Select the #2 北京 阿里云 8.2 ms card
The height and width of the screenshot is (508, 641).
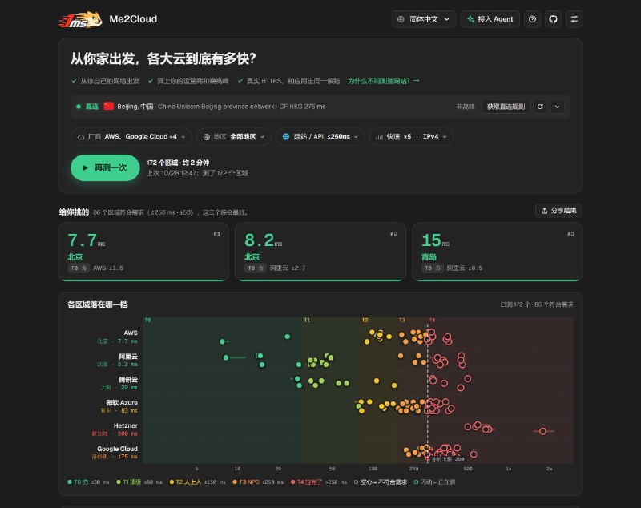(x=320, y=252)
